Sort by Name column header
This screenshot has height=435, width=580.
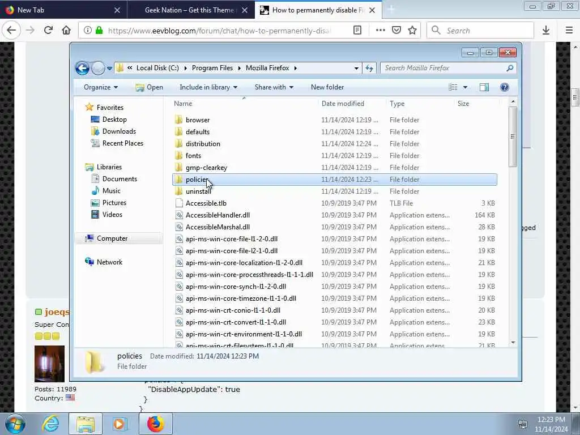[x=183, y=104]
